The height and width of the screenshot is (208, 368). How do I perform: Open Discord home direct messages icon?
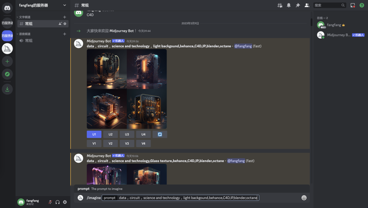click(7, 8)
